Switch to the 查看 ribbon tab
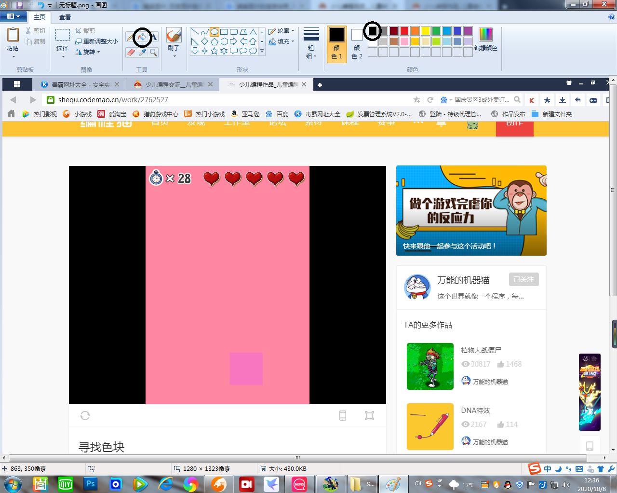The width and height of the screenshot is (617, 493). coord(65,17)
